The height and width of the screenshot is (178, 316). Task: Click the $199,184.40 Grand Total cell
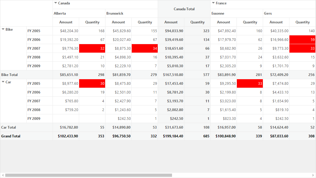[x=171, y=136]
